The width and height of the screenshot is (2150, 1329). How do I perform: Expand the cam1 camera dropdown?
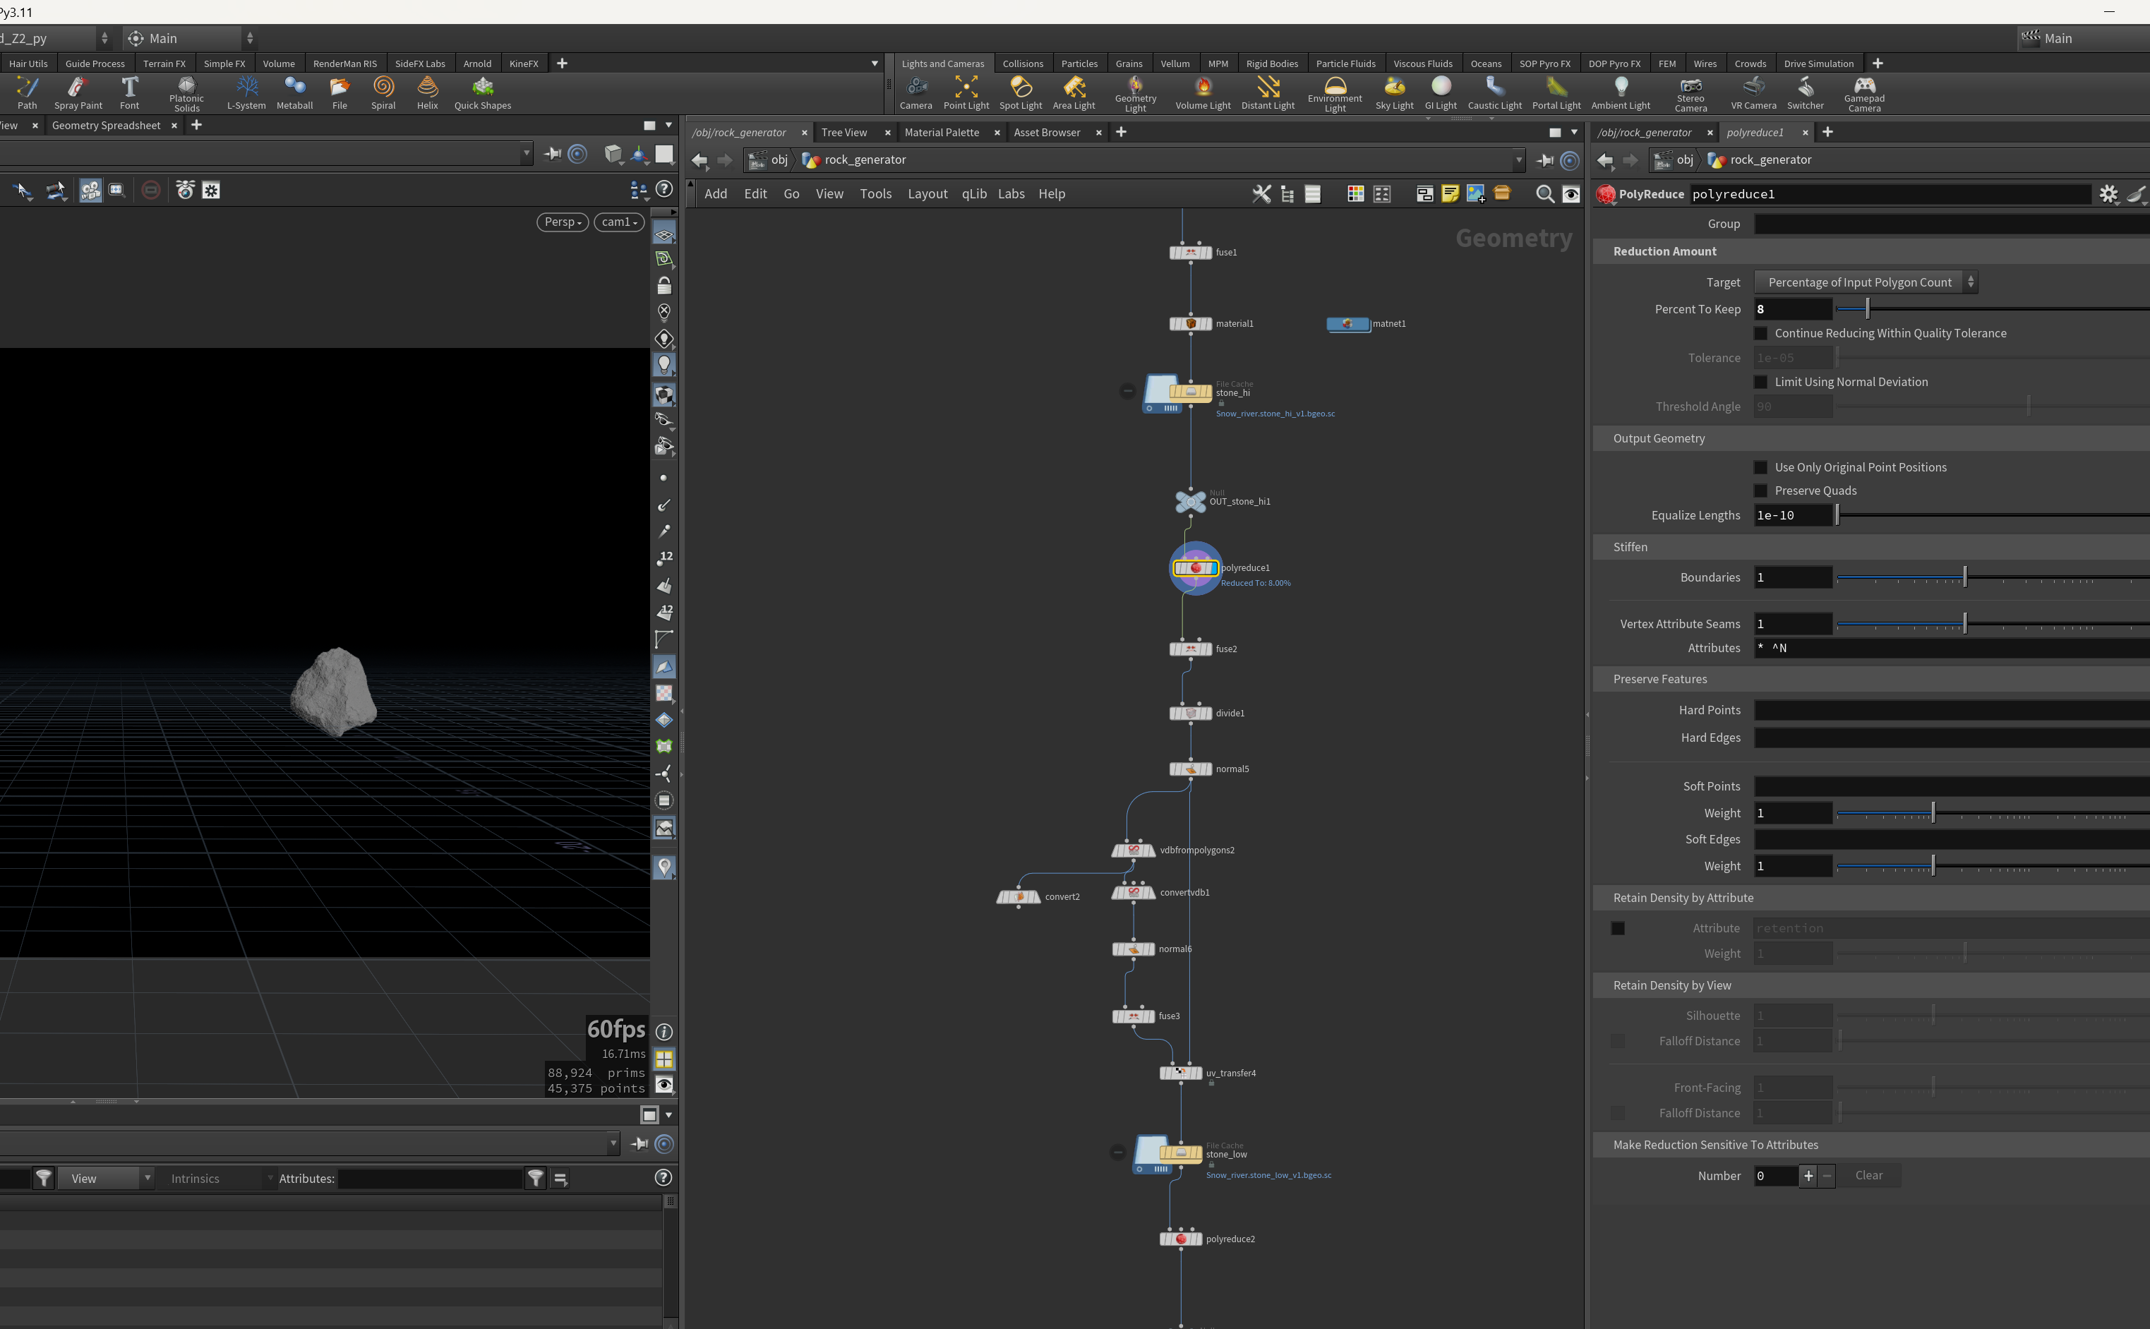pyautogui.click(x=620, y=222)
